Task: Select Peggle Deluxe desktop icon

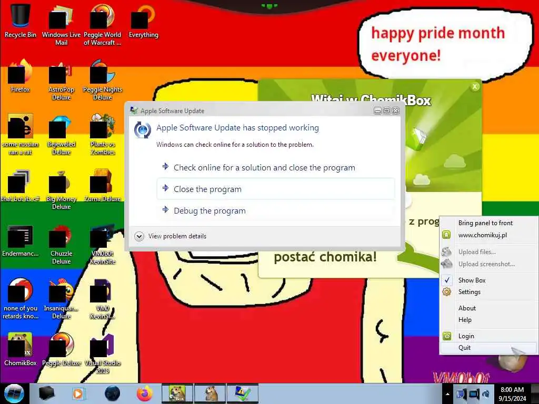Action: [61, 349]
